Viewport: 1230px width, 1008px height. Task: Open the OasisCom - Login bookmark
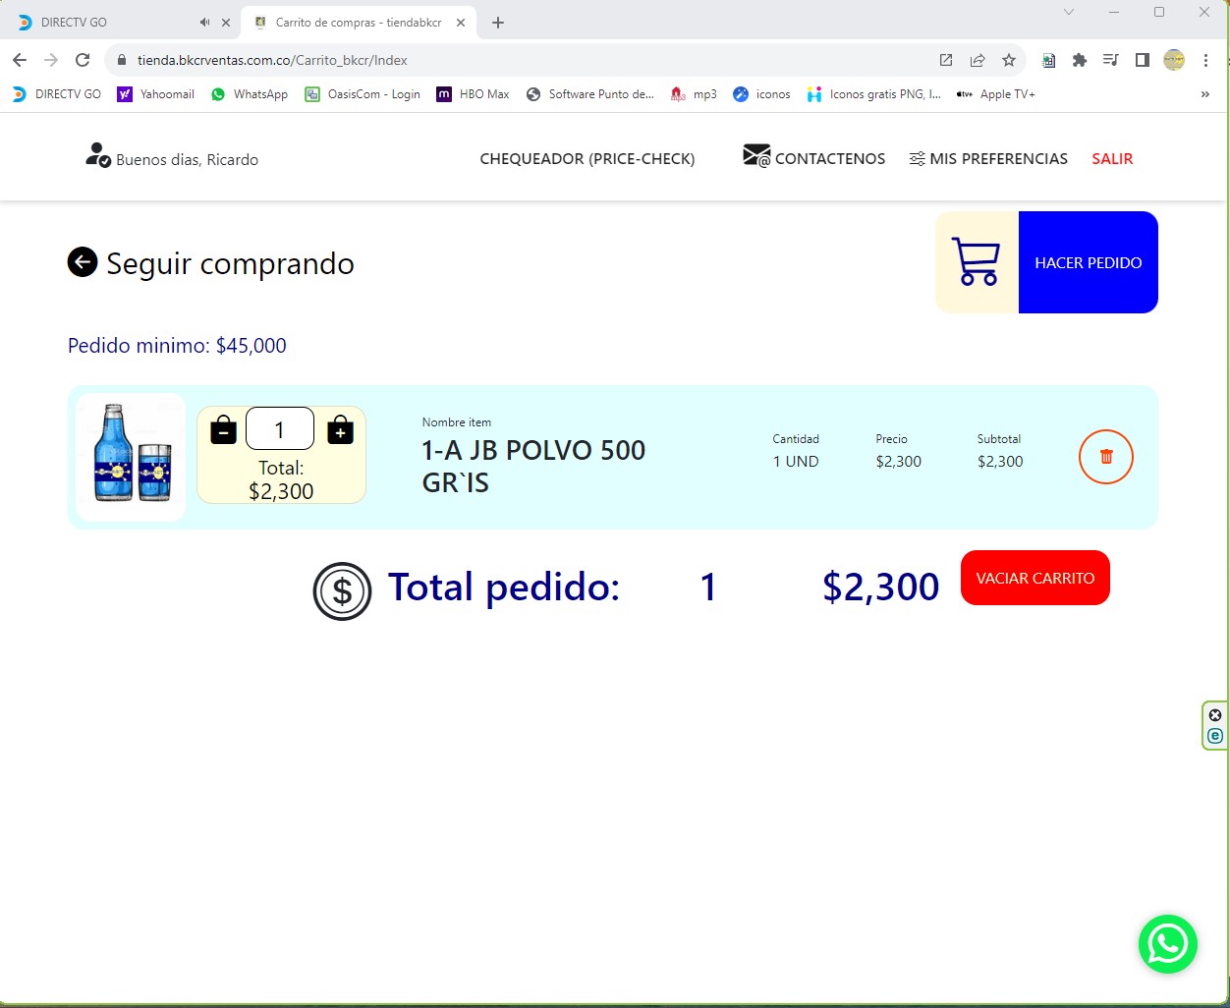click(363, 94)
